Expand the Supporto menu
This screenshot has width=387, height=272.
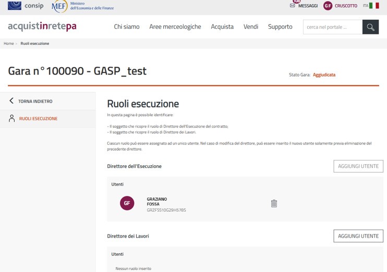tap(280, 27)
